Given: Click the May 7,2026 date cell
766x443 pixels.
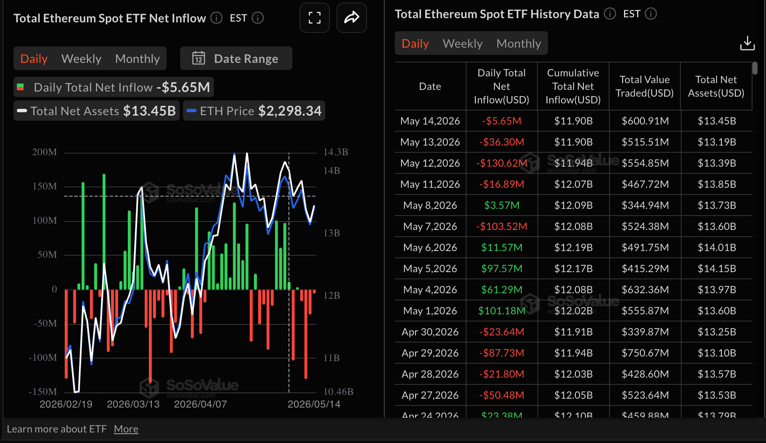Looking at the screenshot, I should pyautogui.click(x=430, y=227).
